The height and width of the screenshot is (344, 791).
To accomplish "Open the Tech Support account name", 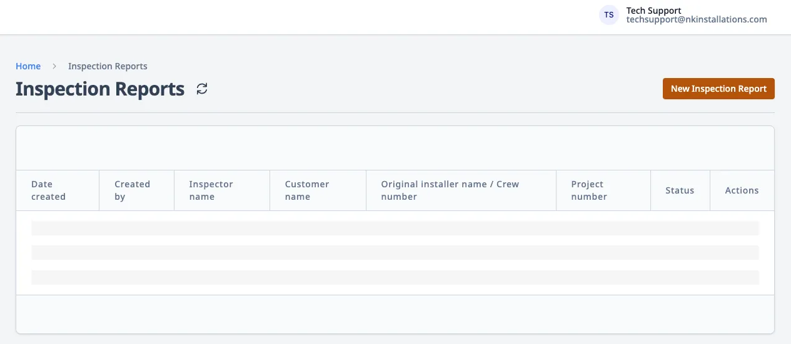I will click(653, 11).
